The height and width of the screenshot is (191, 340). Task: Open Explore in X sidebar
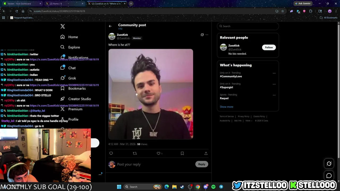[70, 47]
